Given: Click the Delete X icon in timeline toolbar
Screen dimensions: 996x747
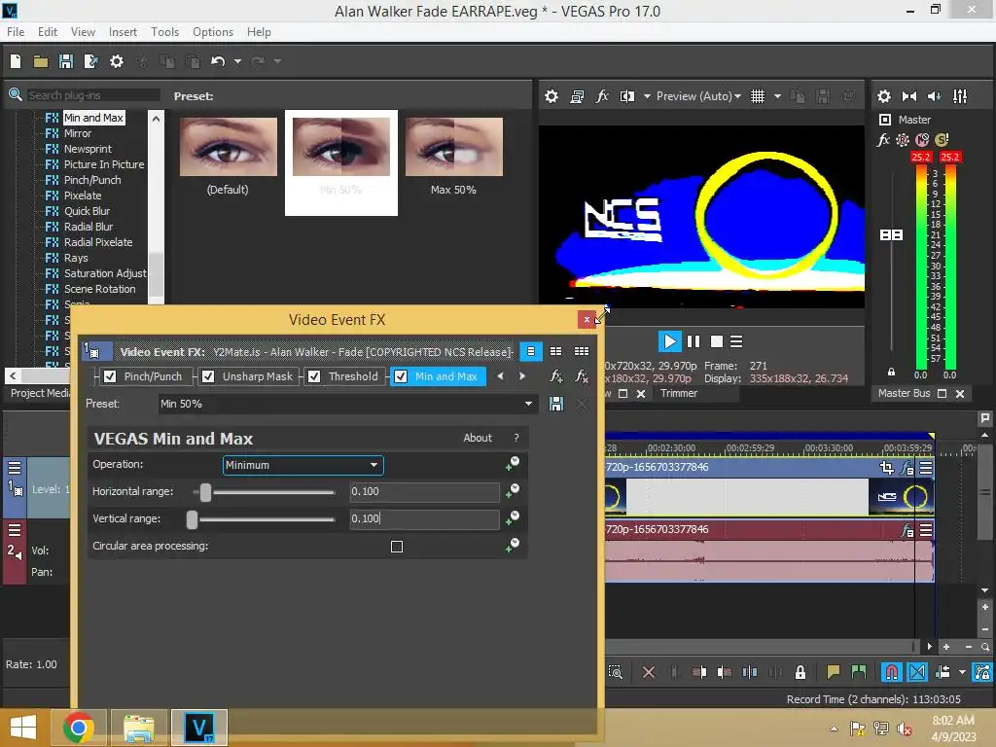Looking at the screenshot, I should click(x=649, y=672).
